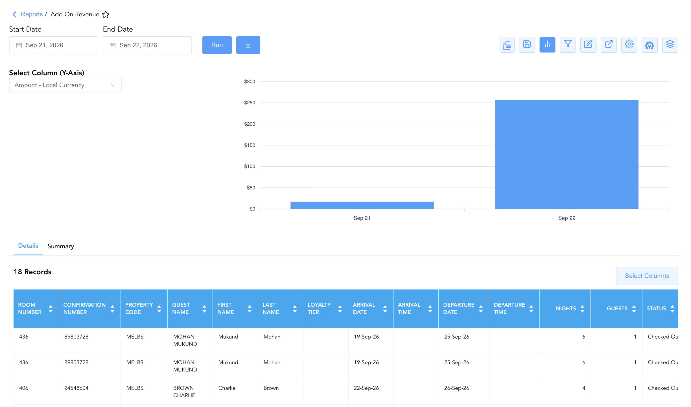Click the Sep 21 chart bar
This screenshot has width=691, height=407.
[x=362, y=205]
